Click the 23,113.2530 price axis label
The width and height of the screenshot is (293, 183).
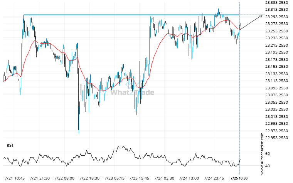tap(276, 81)
